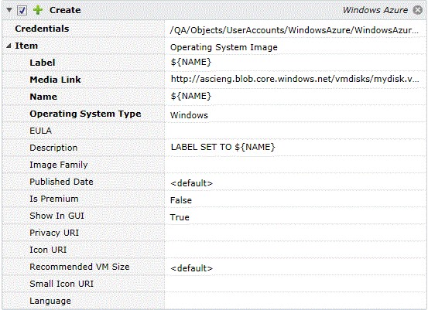Collapse the Create panel header arrow

9,10
